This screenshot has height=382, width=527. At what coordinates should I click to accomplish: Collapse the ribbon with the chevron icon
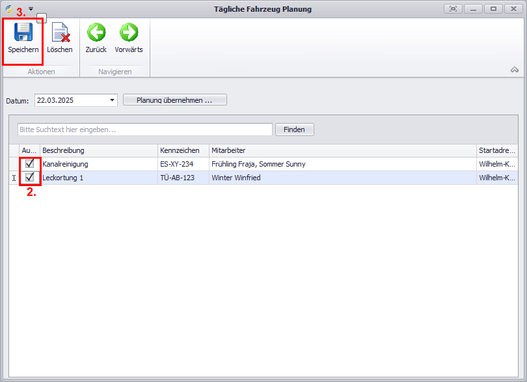[x=514, y=70]
